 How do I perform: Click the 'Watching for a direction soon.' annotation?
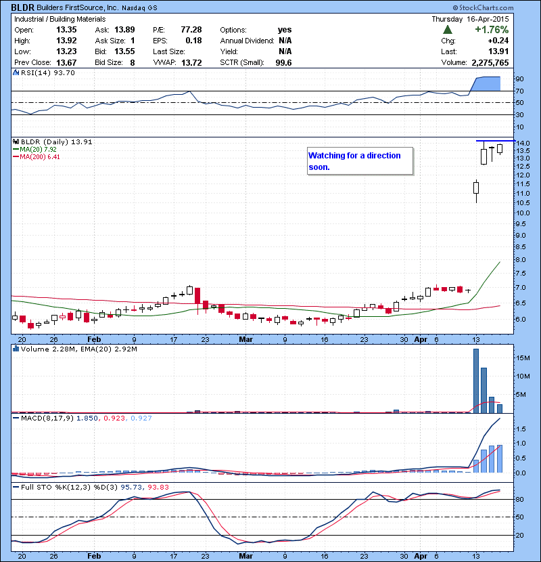point(360,161)
